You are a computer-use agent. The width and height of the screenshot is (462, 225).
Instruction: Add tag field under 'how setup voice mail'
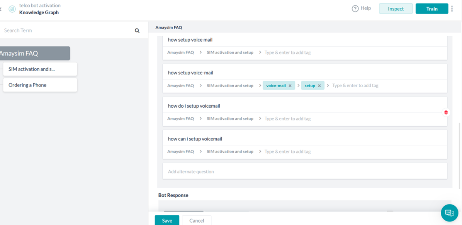pyautogui.click(x=353, y=53)
